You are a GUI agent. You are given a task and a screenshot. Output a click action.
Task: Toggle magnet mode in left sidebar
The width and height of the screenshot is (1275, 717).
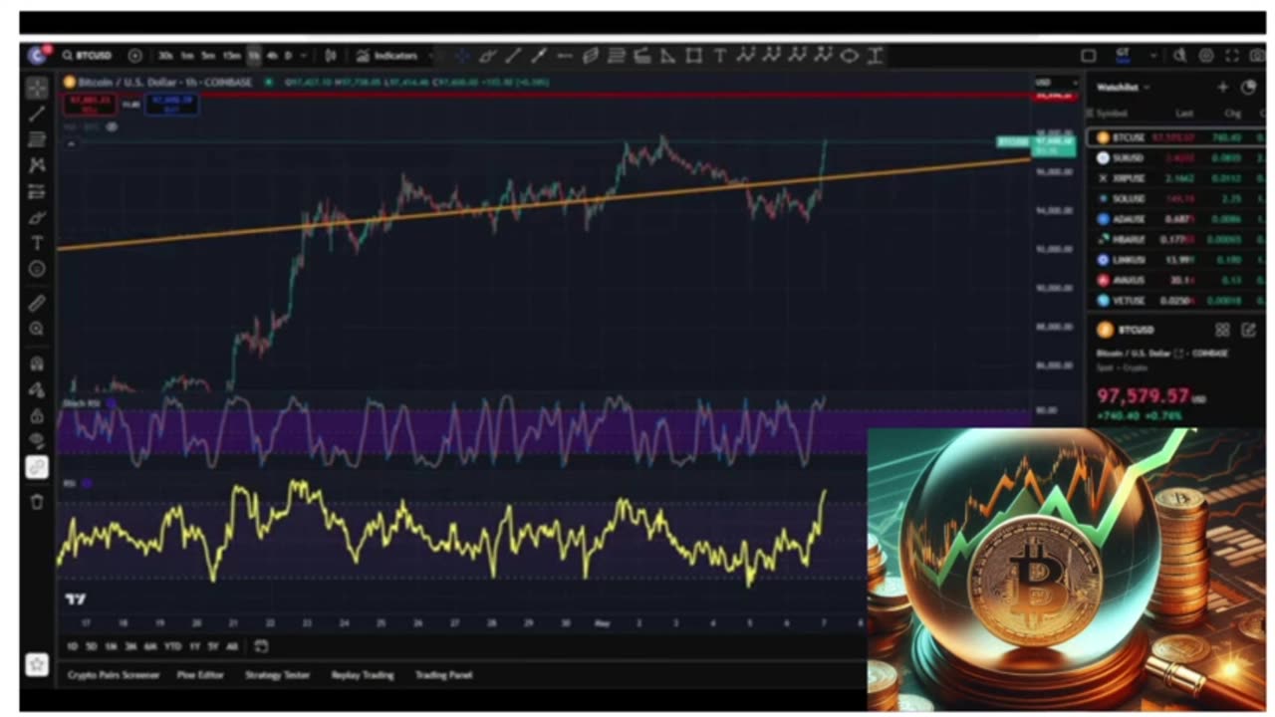click(37, 363)
